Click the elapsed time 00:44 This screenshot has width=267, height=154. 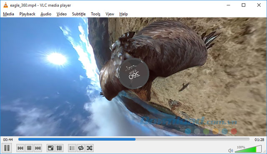(8, 140)
